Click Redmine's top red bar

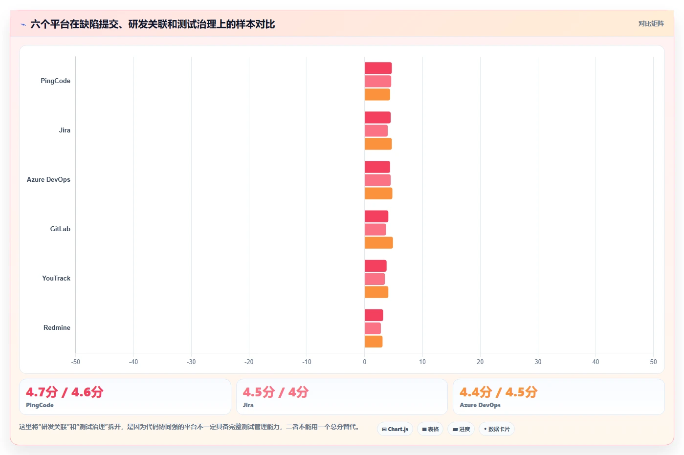coord(374,315)
